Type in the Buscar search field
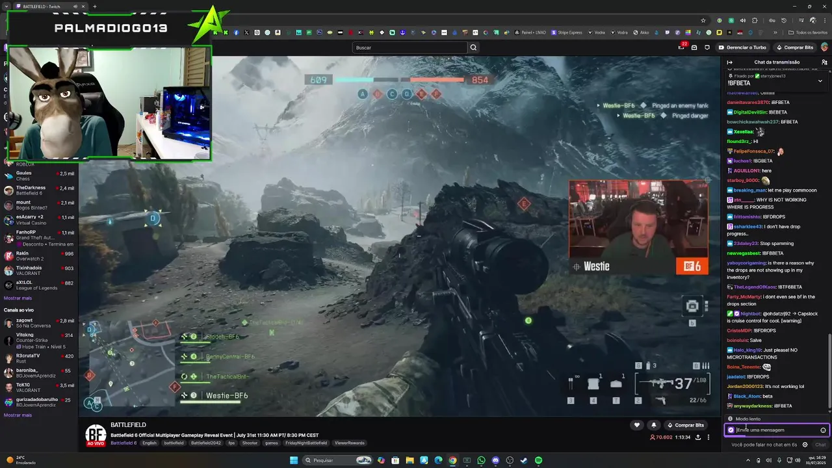 point(409,47)
